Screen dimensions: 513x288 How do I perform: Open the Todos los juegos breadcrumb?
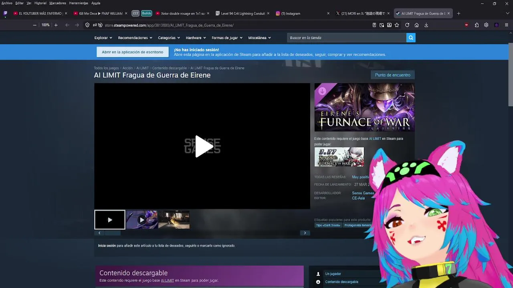click(x=106, y=68)
